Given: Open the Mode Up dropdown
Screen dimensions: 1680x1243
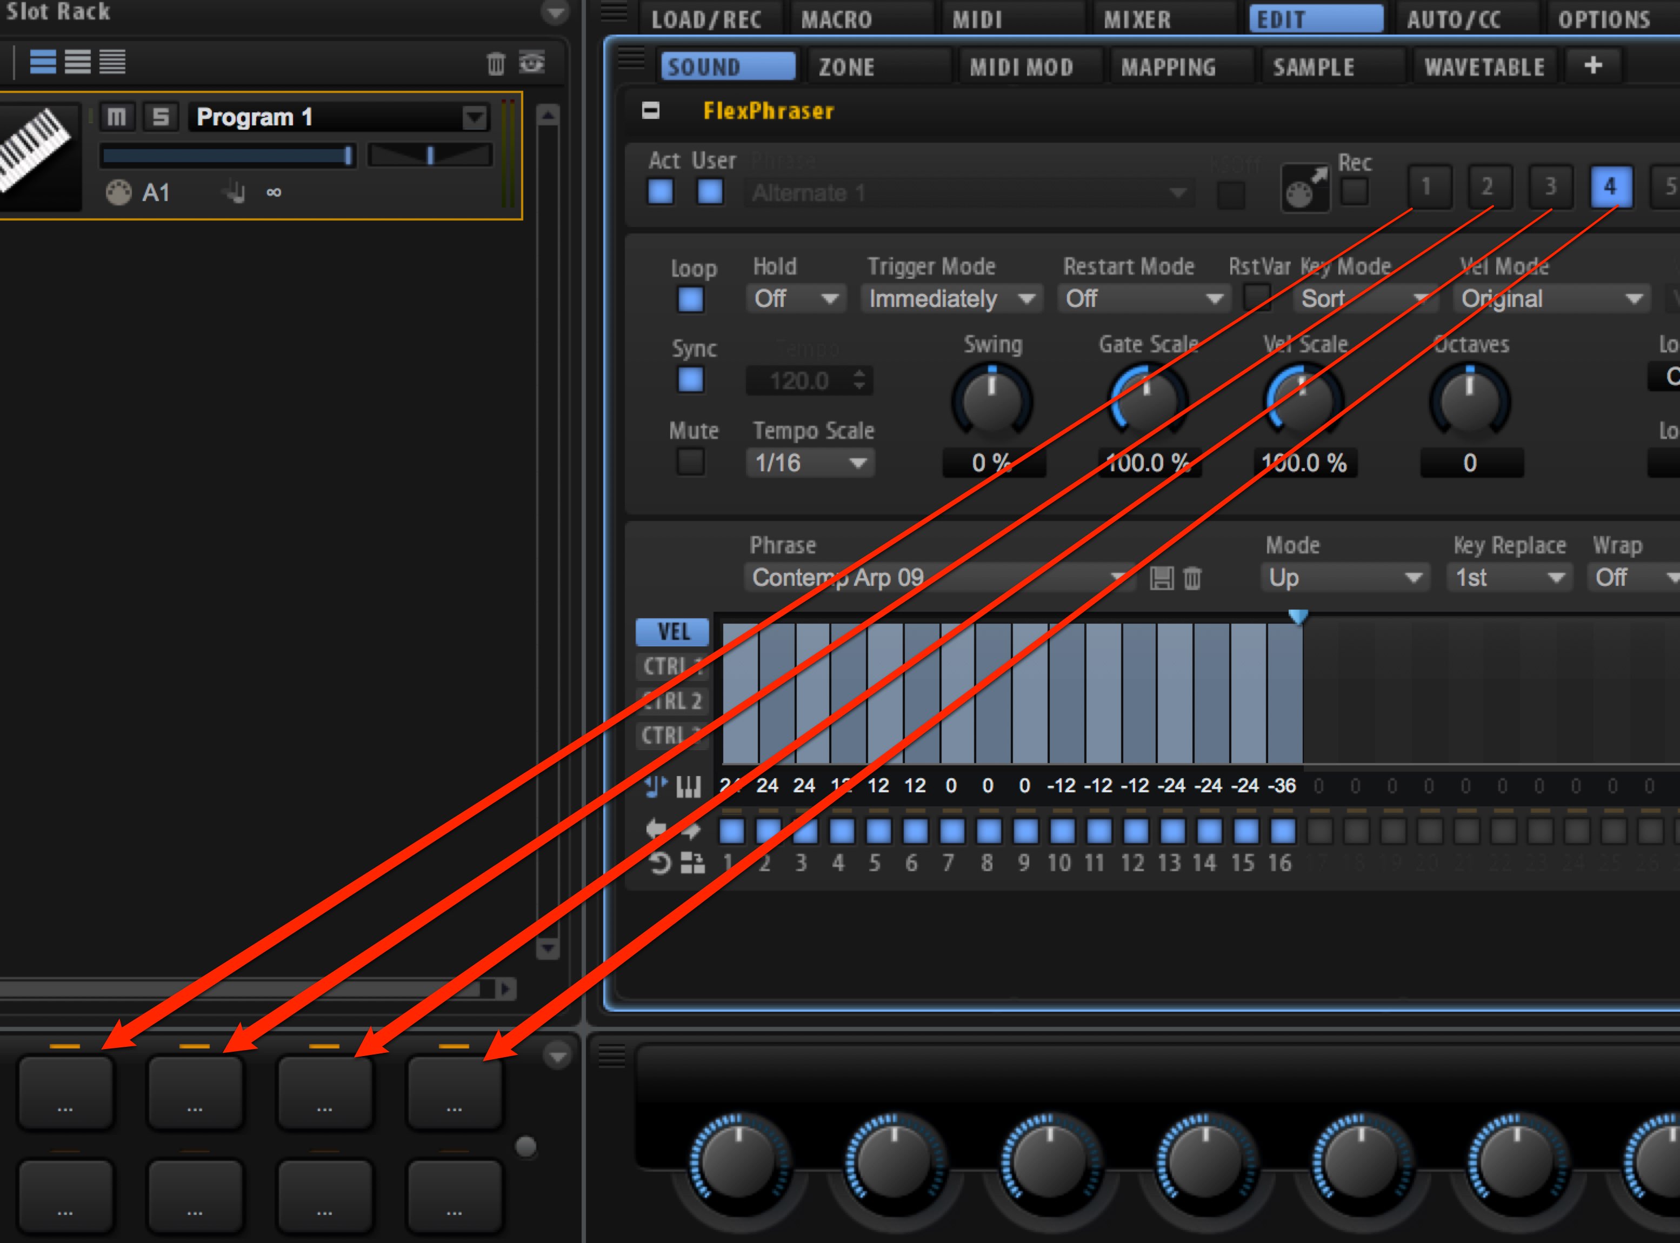Looking at the screenshot, I should coord(1344,577).
